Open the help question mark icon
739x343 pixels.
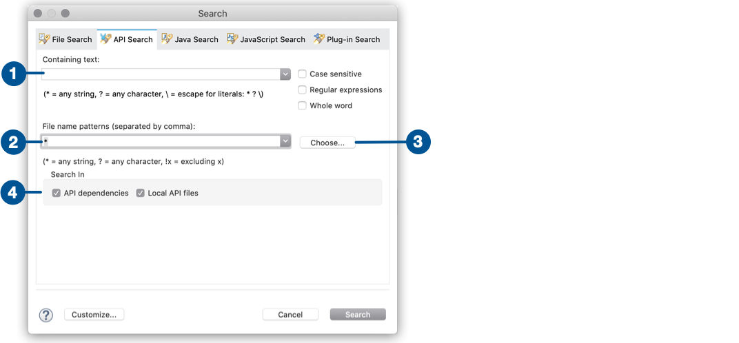coord(45,315)
